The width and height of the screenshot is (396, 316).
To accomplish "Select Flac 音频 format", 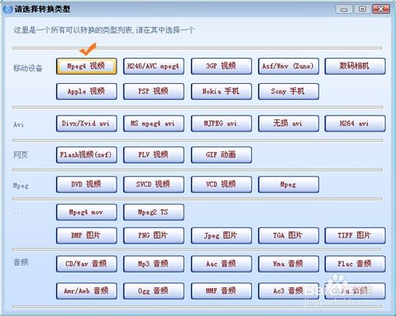I will click(355, 264).
